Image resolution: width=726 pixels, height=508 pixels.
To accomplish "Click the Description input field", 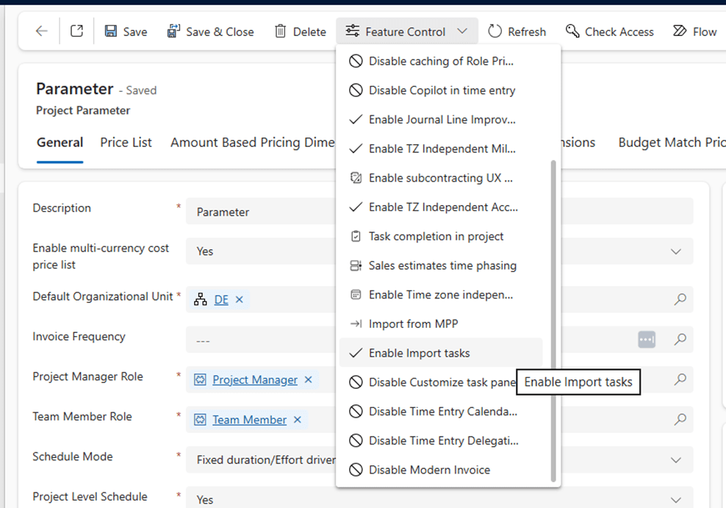I will (x=261, y=212).
